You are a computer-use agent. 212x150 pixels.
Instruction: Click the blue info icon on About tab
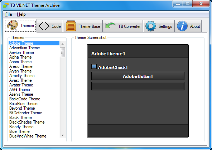182,26
